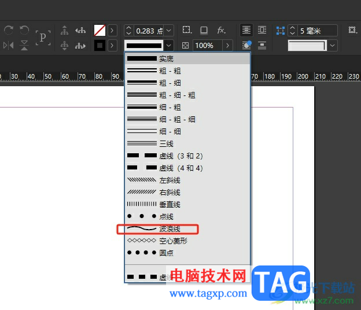Click the fill color swatch (none)
The height and width of the screenshot is (310, 361).
100,31
